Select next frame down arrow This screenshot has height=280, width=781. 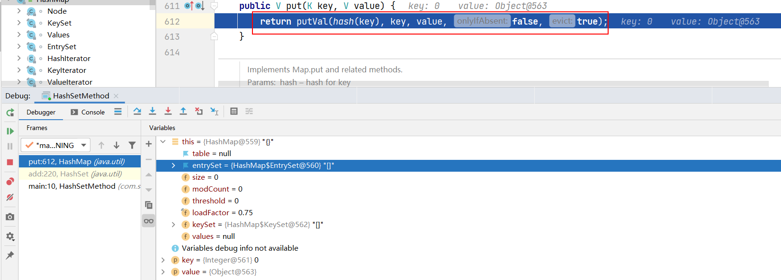[117, 145]
